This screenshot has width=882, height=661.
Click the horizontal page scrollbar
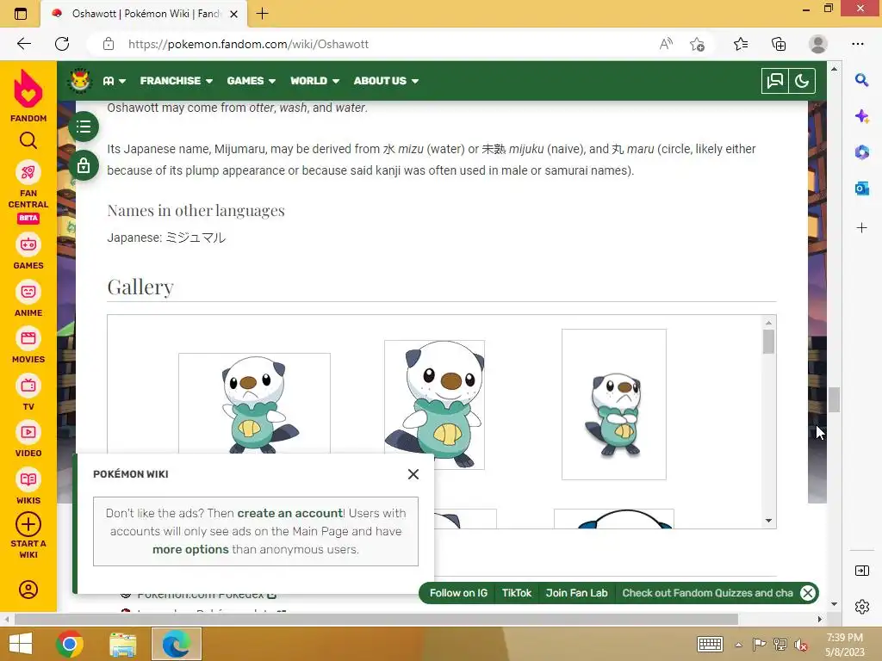coord(376,619)
